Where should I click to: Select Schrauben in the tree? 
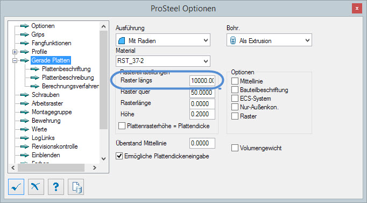[x=46, y=95]
